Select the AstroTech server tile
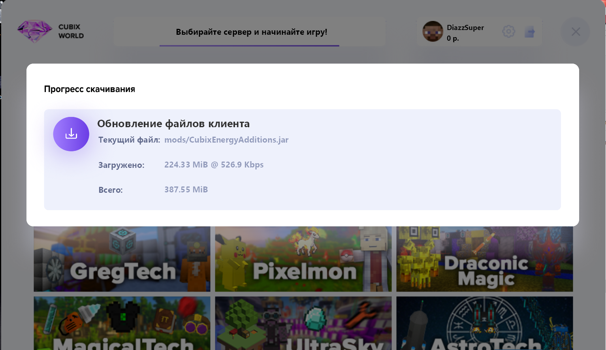 (484, 323)
